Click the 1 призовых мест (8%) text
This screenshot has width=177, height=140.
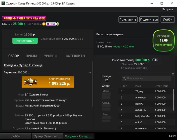point(135,68)
